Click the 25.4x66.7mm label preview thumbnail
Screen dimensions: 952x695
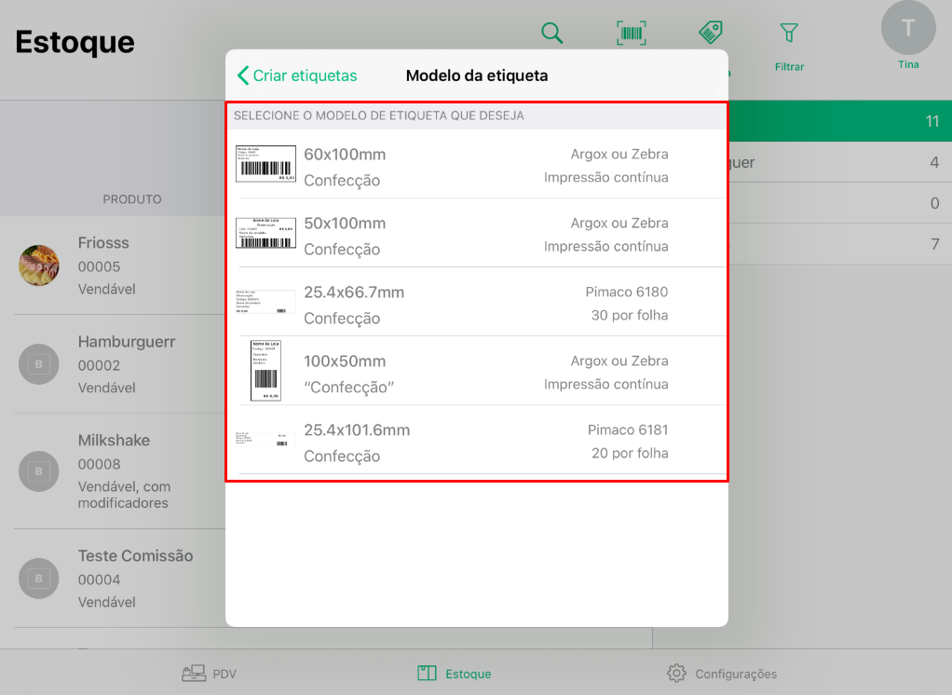265,302
